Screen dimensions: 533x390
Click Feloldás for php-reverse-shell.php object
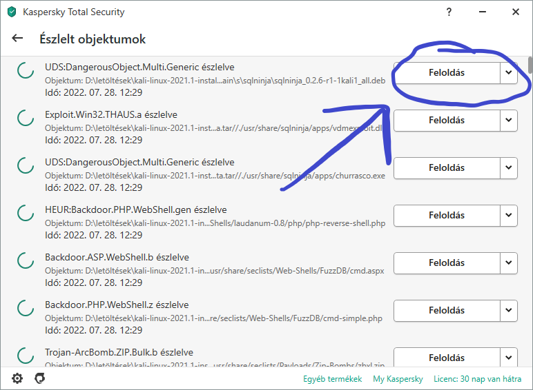pos(447,215)
